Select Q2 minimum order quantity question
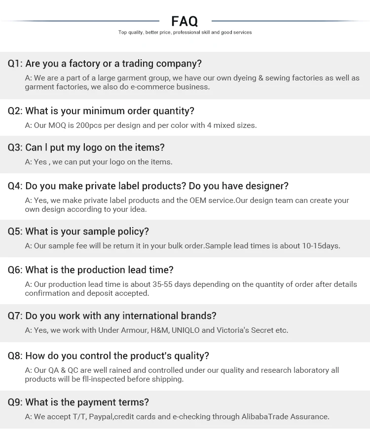This screenshot has height=437, width=370. (x=101, y=111)
